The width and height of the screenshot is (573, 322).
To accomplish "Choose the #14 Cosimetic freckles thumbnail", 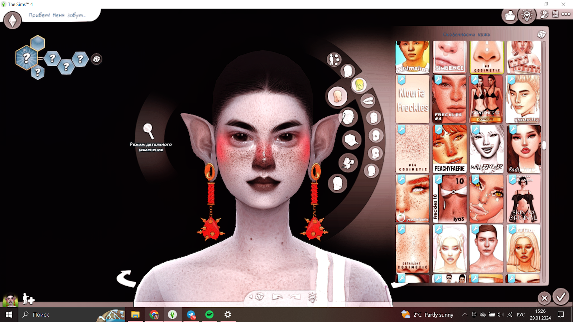I will 413,149.
